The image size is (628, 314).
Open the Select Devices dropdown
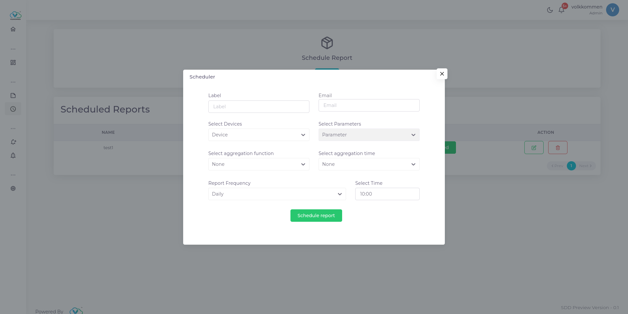coord(258,135)
